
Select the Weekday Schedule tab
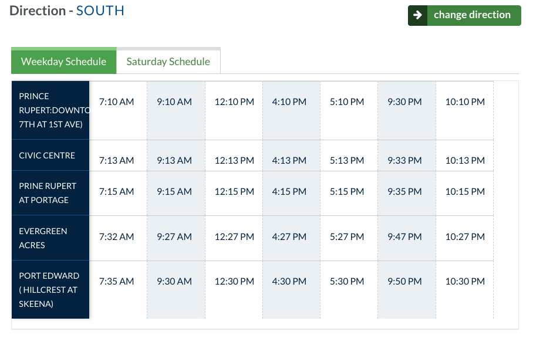click(x=63, y=62)
